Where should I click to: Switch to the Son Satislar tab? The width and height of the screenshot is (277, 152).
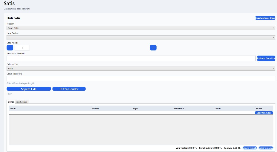[22, 102]
